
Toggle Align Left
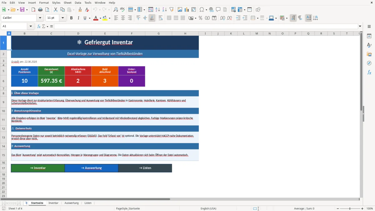point(116,18)
